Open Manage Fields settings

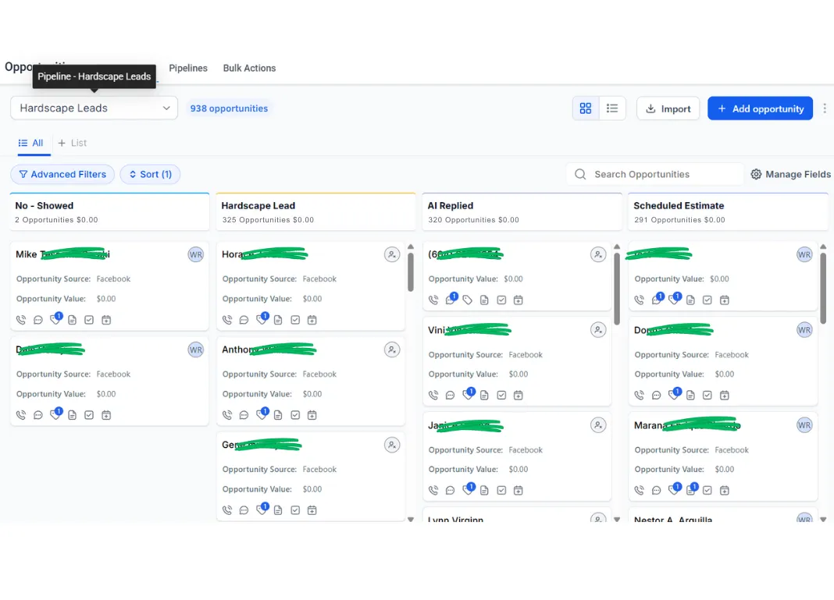[790, 174]
